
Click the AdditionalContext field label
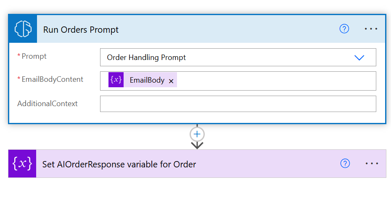click(x=47, y=103)
